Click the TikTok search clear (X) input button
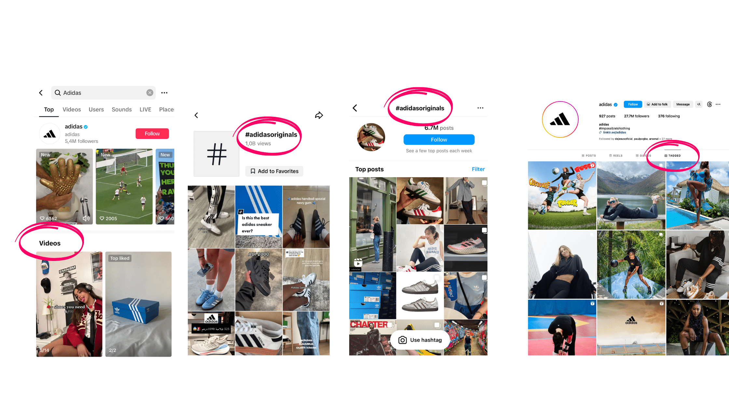The height and width of the screenshot is (410, 729). tap(149, 93)
